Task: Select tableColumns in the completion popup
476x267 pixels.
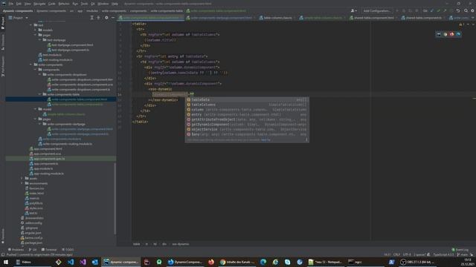Action: point(247,105)
